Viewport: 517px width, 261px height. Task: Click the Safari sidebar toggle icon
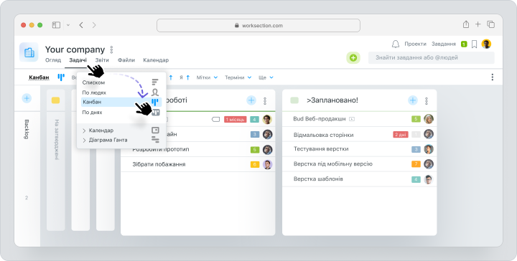click(x=57, y=25)
